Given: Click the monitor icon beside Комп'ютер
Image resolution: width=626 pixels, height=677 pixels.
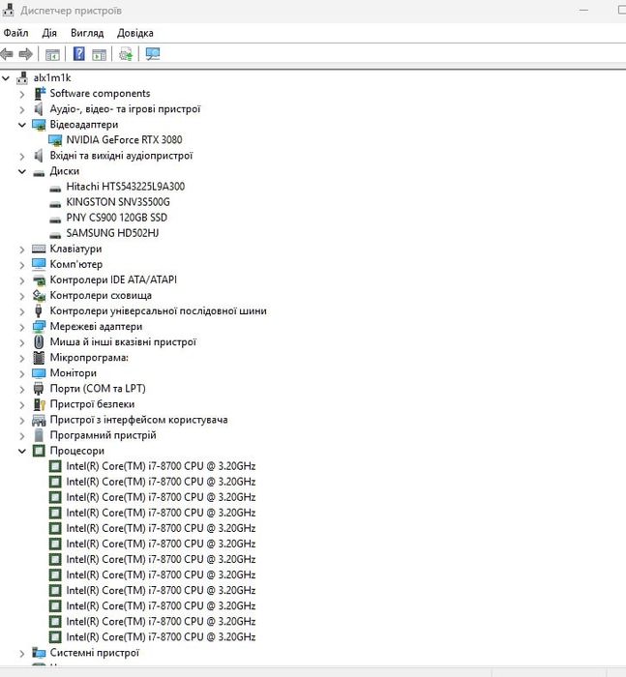Looking at the screenshot, I should 39,264.
